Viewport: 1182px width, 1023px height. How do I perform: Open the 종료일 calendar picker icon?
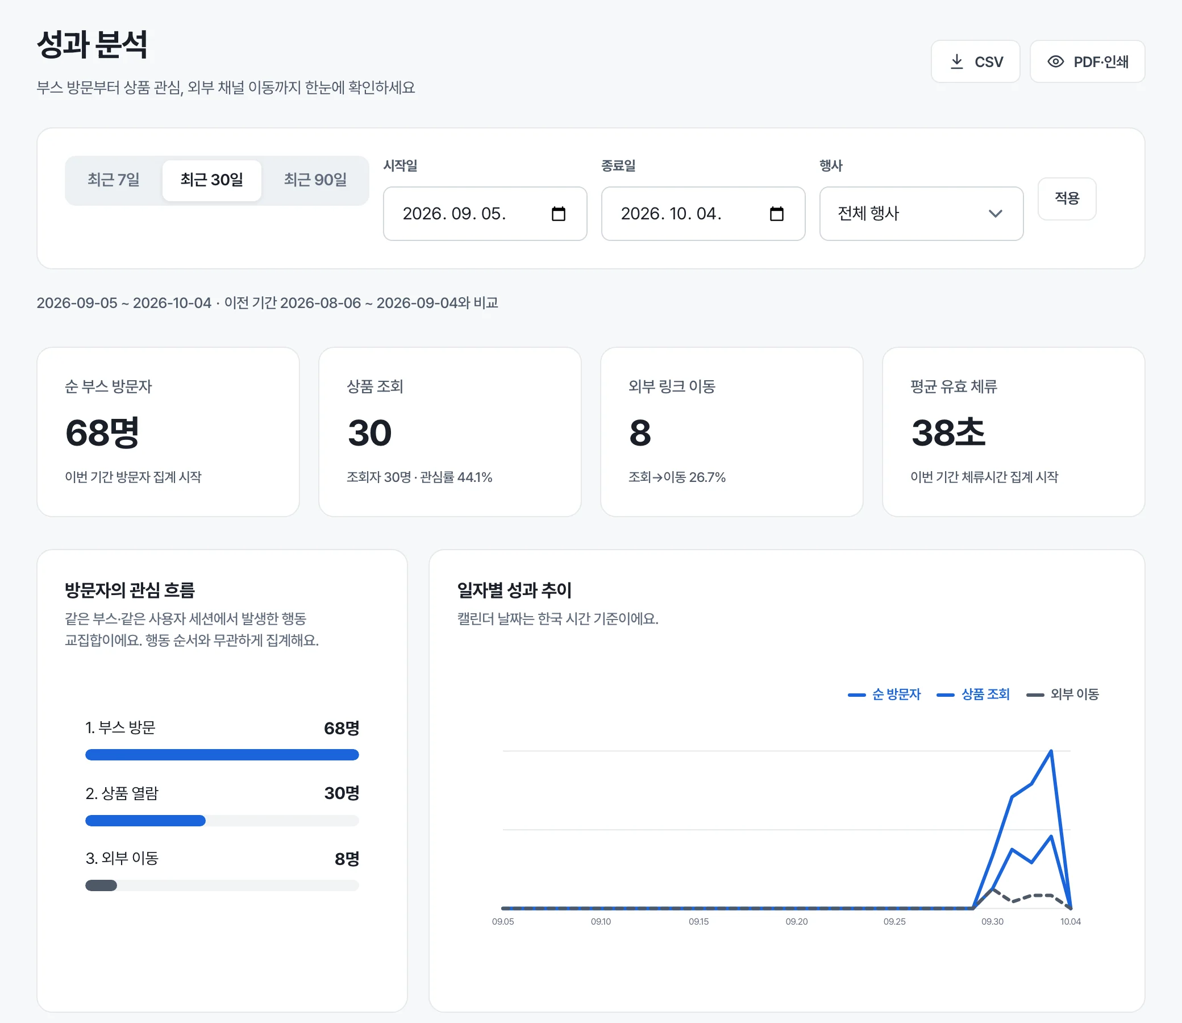tap(776, 214)
